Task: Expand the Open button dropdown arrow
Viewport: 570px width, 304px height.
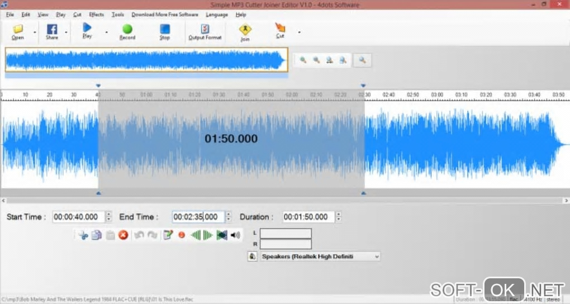Action: (x=35, y=32)
